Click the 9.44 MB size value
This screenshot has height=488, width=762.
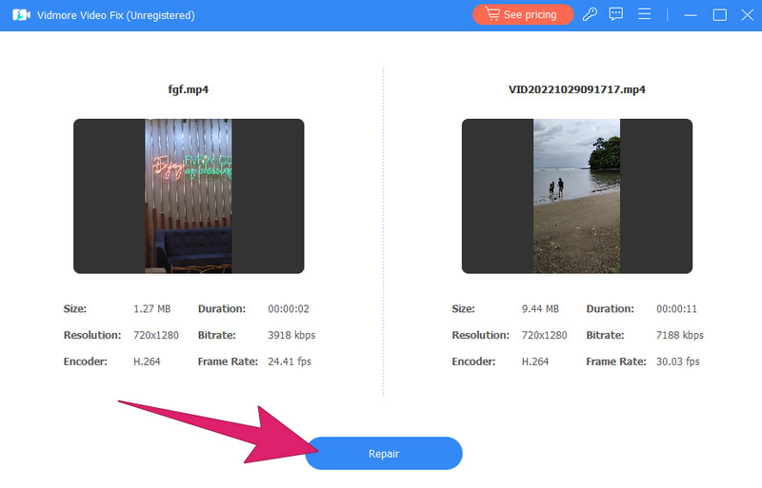(542, 309)
